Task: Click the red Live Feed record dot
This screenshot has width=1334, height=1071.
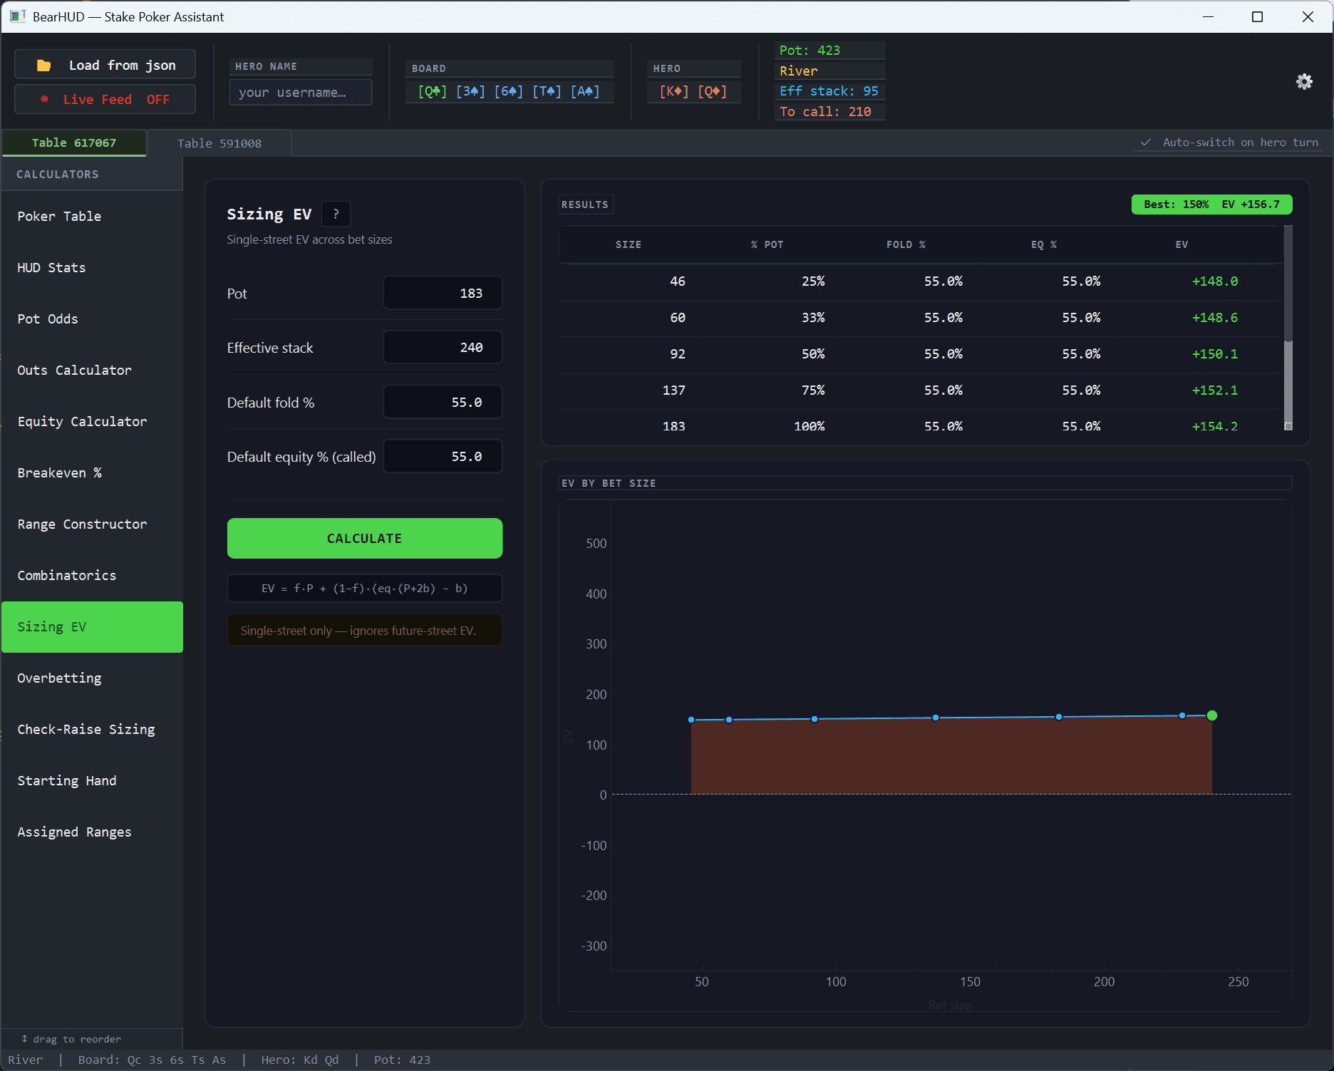Action: click(45, 99)
